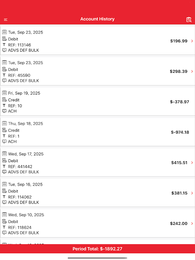Select the Sep 18 ACH credit of $-974.18
The width and height of the screenshot is (195, 260).
pyautogui.click(x=97, y=132)
